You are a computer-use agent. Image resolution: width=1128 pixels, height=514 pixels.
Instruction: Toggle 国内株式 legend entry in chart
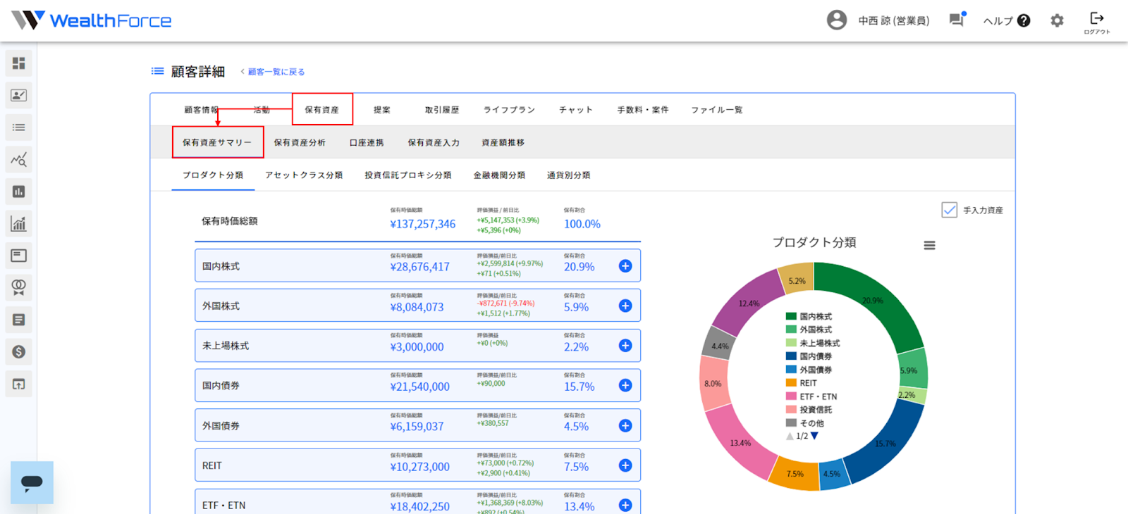pyautogui.click(x=809, y=316)
